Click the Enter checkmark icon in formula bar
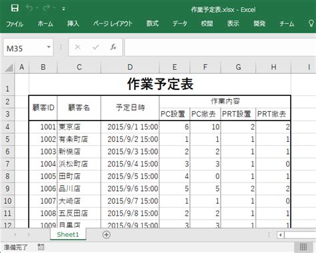 pos(96,47)
